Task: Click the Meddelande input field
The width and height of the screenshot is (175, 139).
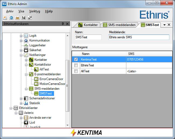Action: 139,37
